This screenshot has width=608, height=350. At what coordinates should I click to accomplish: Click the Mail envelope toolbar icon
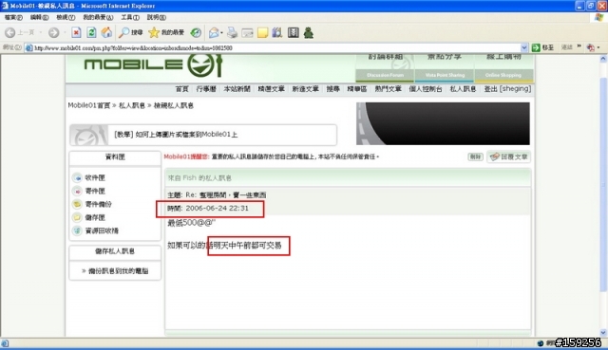[x=214, y=32]
